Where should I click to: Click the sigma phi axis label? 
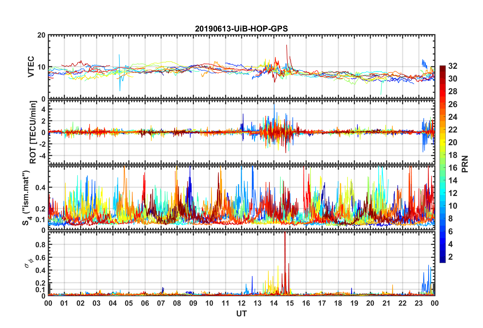pyautogui.click(x=28, y=263)
